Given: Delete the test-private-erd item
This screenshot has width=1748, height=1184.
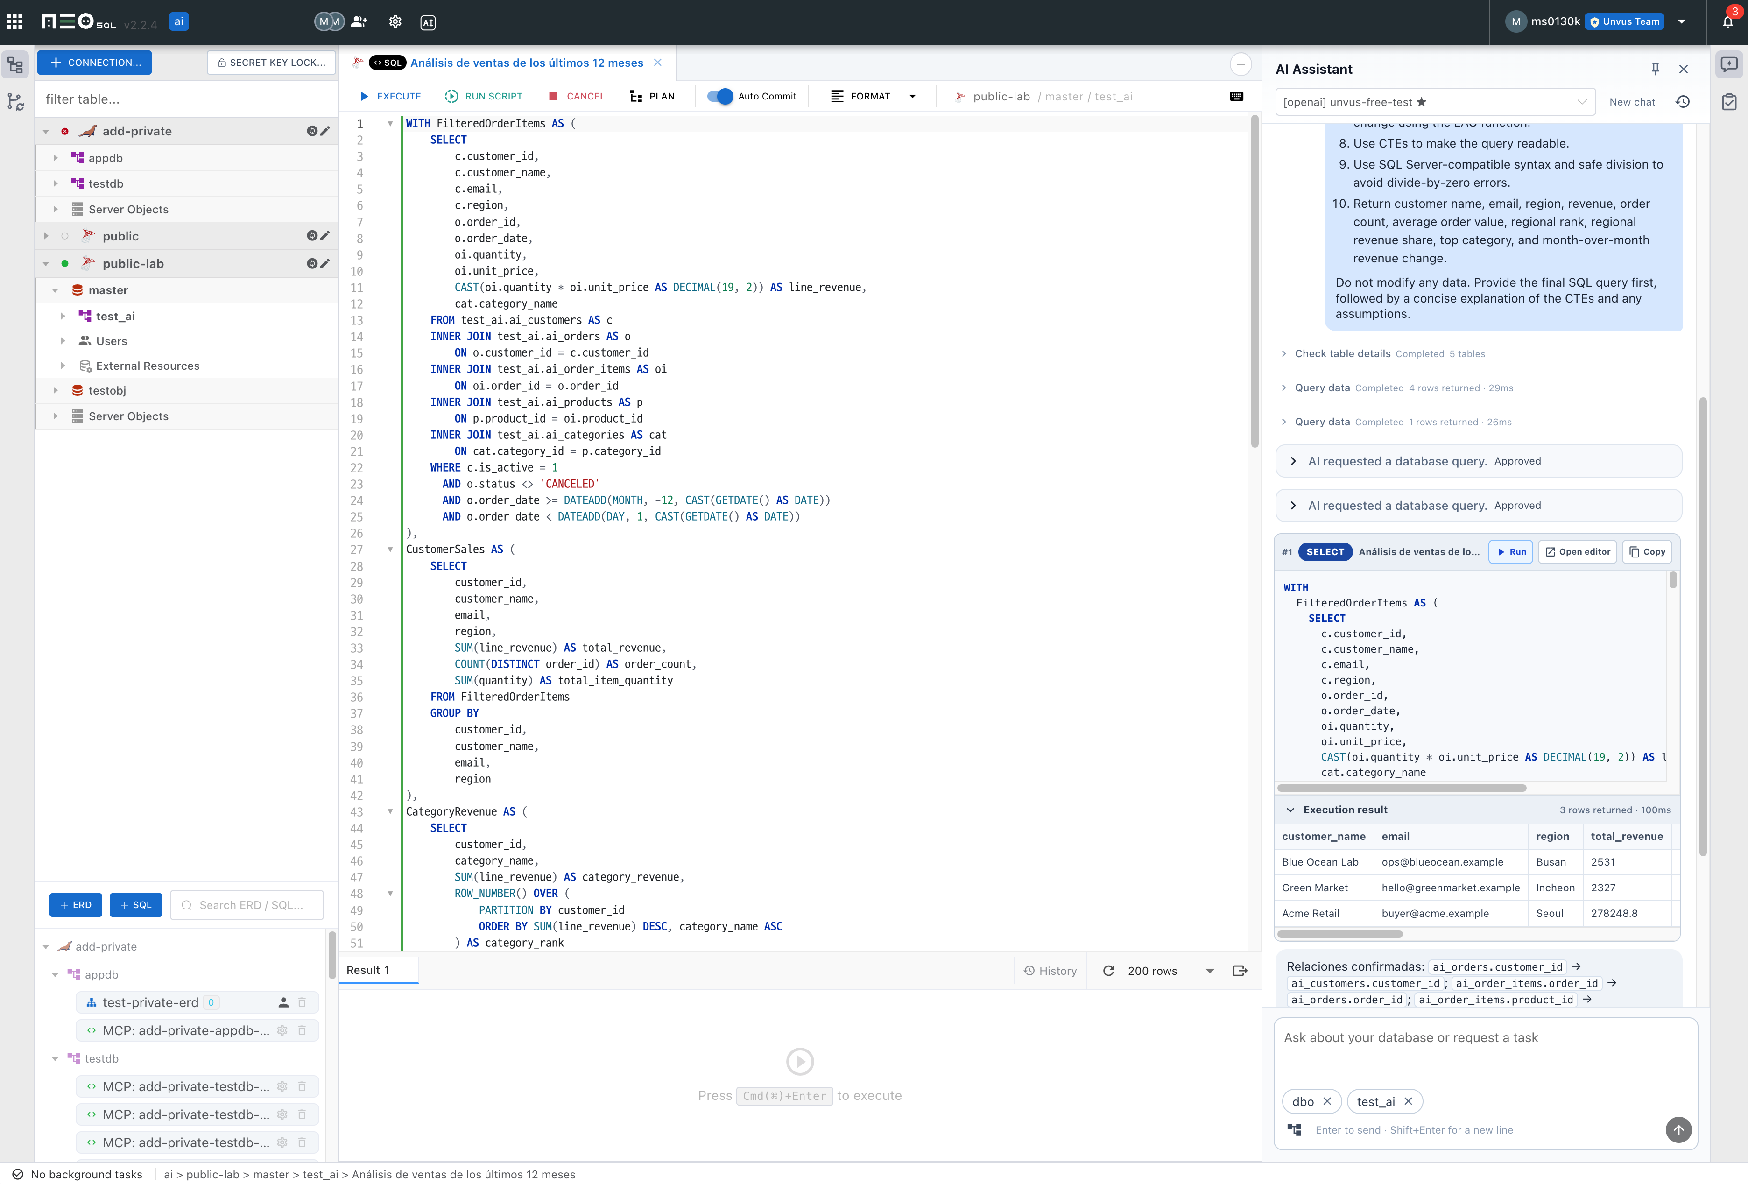Looking at the screenshot, I should point(302,1002).
